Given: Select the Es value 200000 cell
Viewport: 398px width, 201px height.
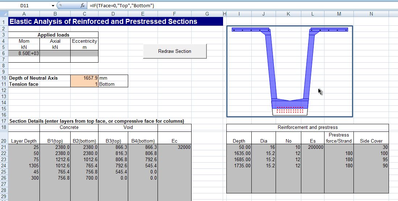Looking at the screenshot, I should (x=313, y=147).
